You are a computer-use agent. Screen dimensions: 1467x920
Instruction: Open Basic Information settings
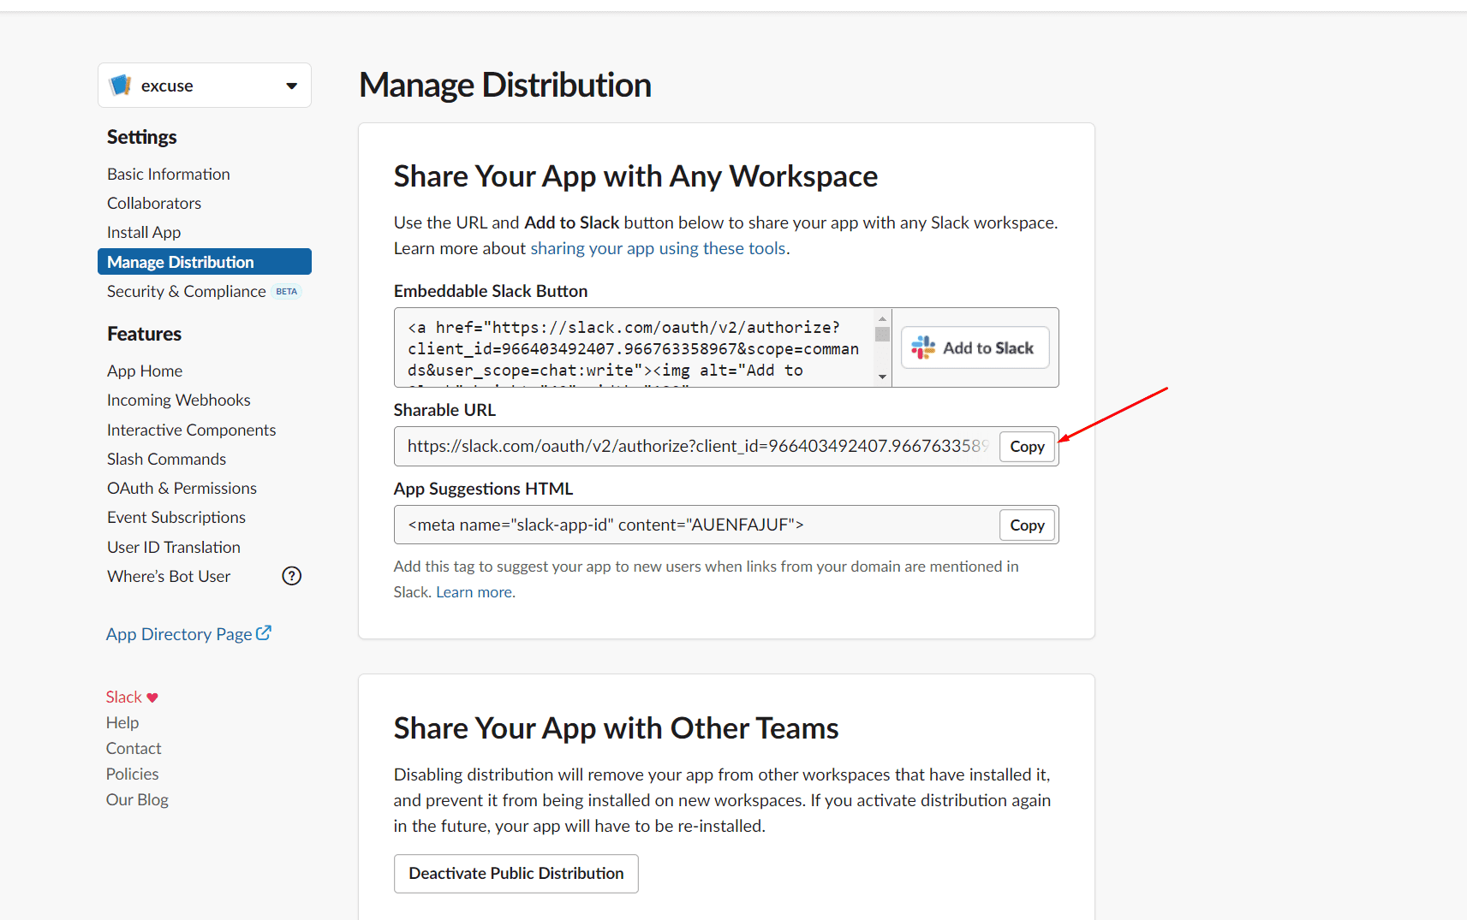[169, 174]
